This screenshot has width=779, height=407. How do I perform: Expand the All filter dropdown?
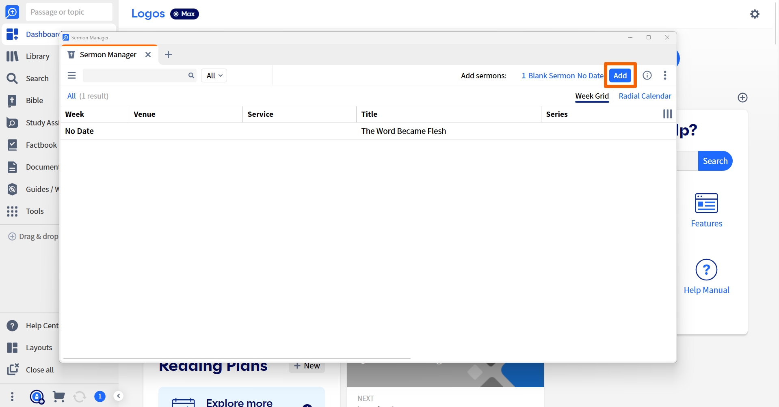(214, 75)
